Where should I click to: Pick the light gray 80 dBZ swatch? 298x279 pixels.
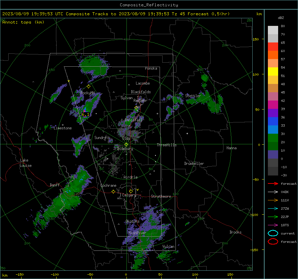[x=273, y=30]
